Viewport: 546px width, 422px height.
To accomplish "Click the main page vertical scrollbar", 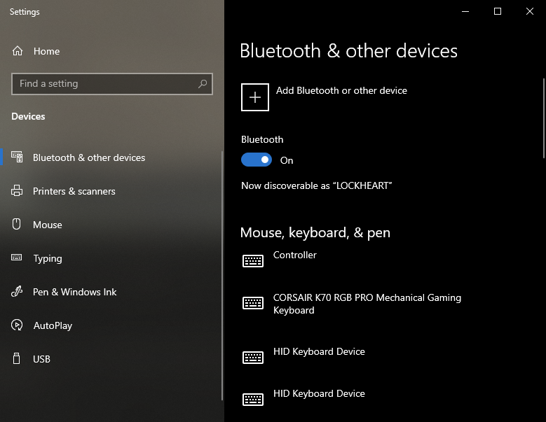I will pyautogui.click(x=544, y=118).
